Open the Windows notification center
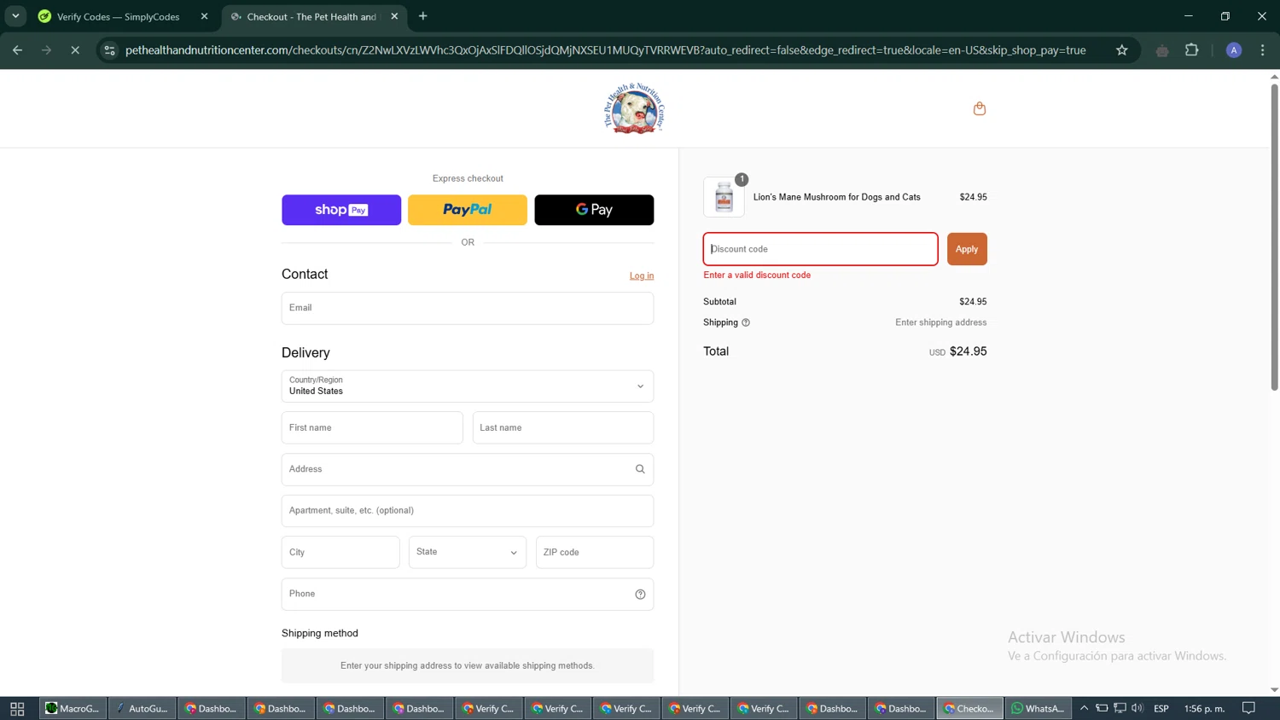This screenshot has width=1280, height=720. point(1249,708)
